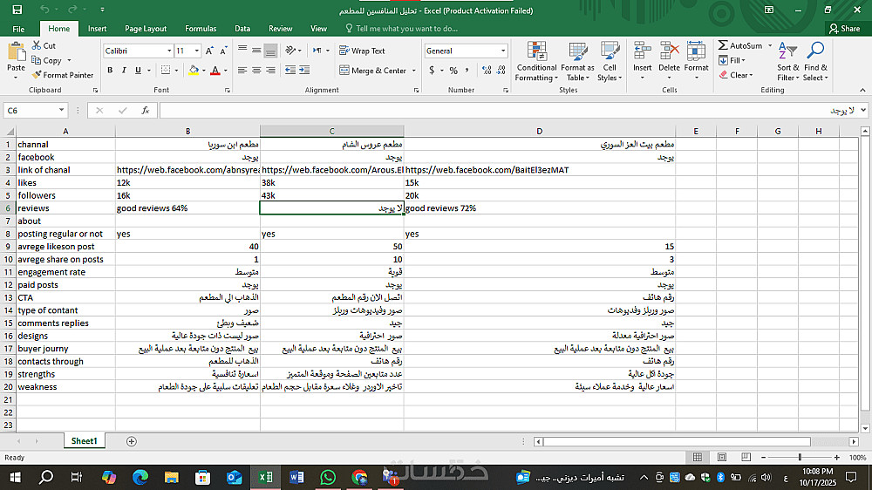This screenshot has width=872, height=490.
Task: Expand the formula bar
Action: 863,110
